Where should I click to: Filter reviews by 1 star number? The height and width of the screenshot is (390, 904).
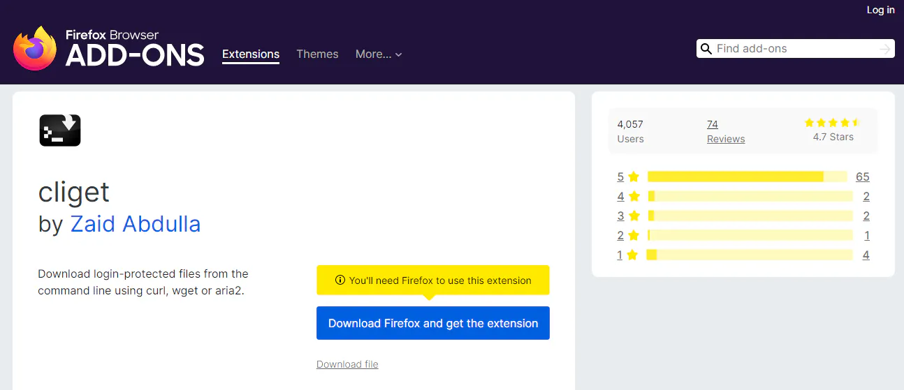click(620, 255)
